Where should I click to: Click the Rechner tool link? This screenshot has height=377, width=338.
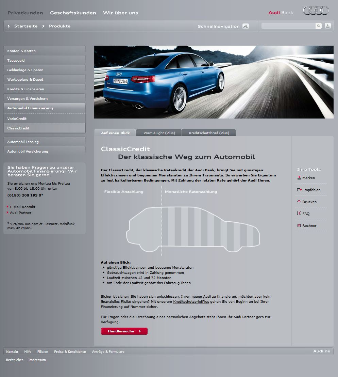309,225
